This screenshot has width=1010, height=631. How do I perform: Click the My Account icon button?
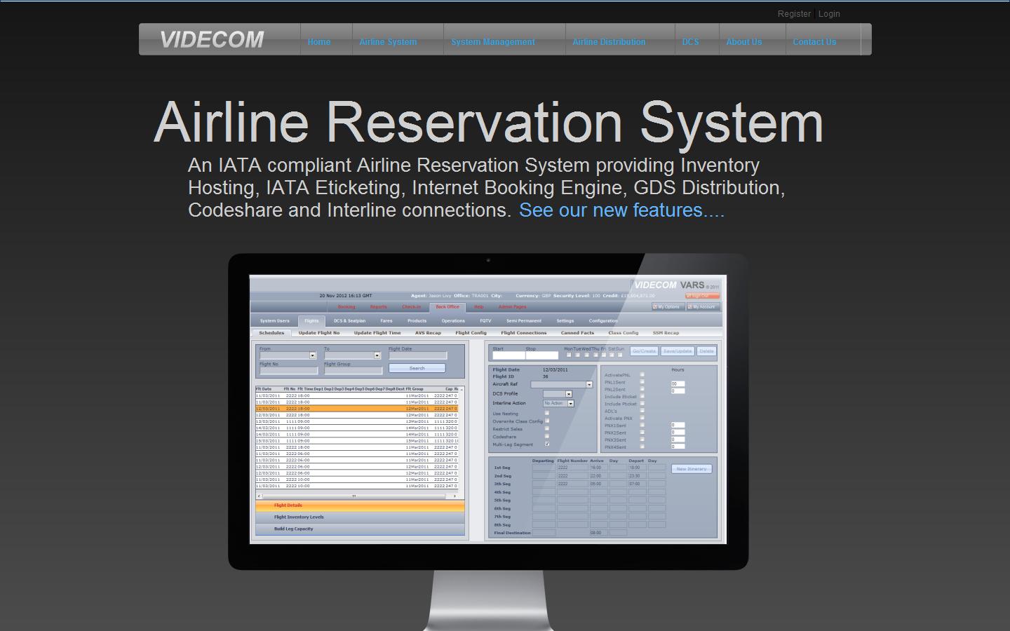coord(703,306)
